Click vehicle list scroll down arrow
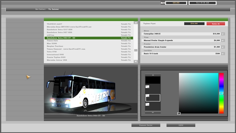This screenshot has width=236, height=133. [136, 61]
